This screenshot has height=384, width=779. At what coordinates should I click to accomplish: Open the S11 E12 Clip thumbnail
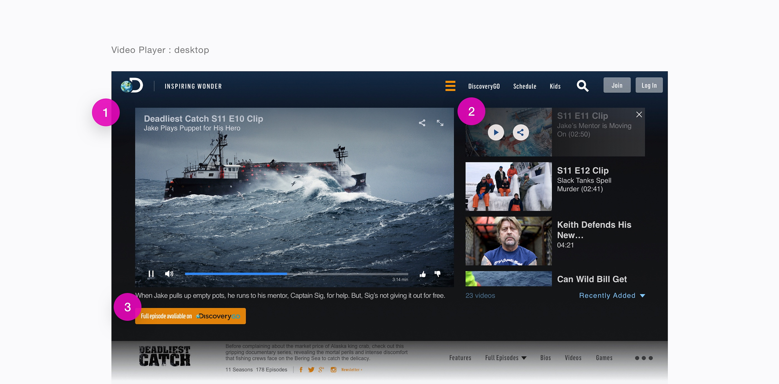click(x=508, y=186)
